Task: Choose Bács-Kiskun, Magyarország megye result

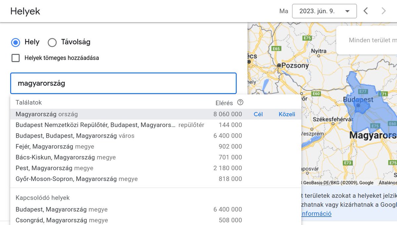Action: point(156,157)
